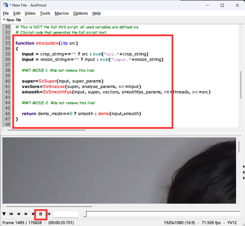The image size is (245, 226).
Task: Open the Macros menu
Action: 61,13
